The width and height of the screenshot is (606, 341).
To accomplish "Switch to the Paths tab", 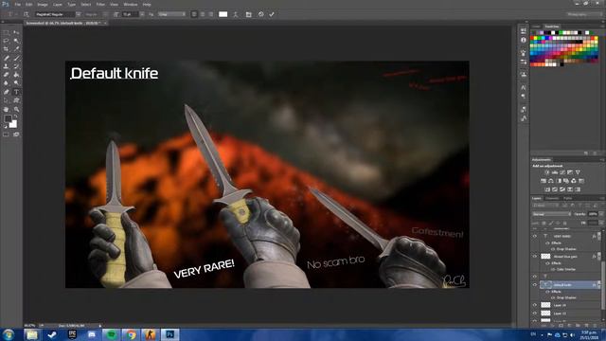I will pyautogui.click(x=568, y=198).
